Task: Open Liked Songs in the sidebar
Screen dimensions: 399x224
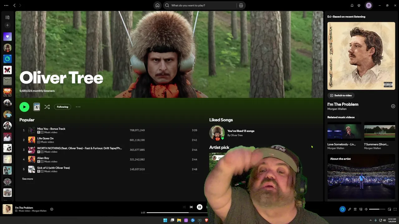Action: coord(7,37)
